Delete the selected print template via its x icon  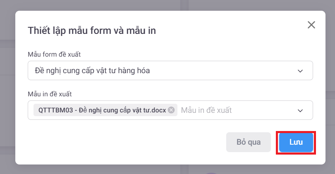click(x=171, y=110)
